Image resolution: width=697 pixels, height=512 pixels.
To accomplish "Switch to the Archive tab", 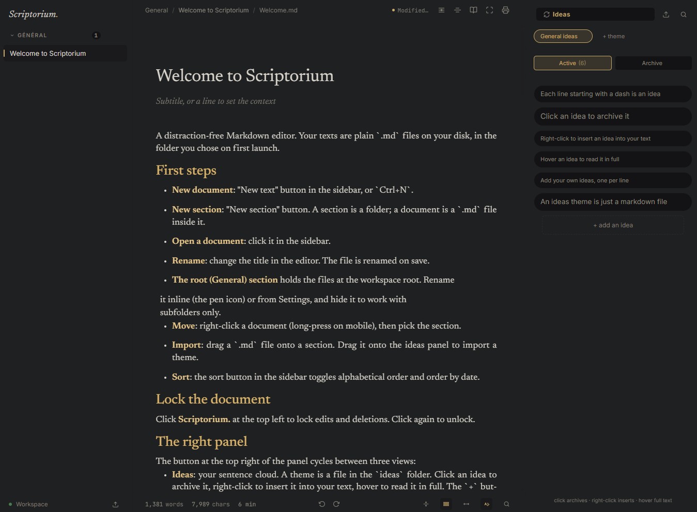I will pyautogui.click(x=652, y=63).
